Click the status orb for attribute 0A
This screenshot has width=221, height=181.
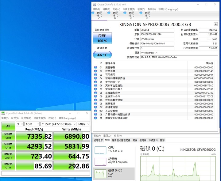95,100
